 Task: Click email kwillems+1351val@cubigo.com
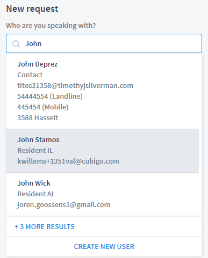(68, 161)
